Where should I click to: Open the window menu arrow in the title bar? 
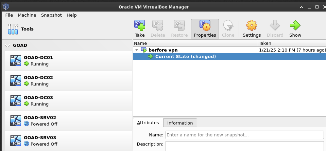coord(301,7)
